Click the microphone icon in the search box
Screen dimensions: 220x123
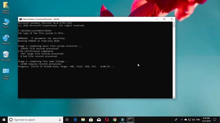(x=60, y=120)
